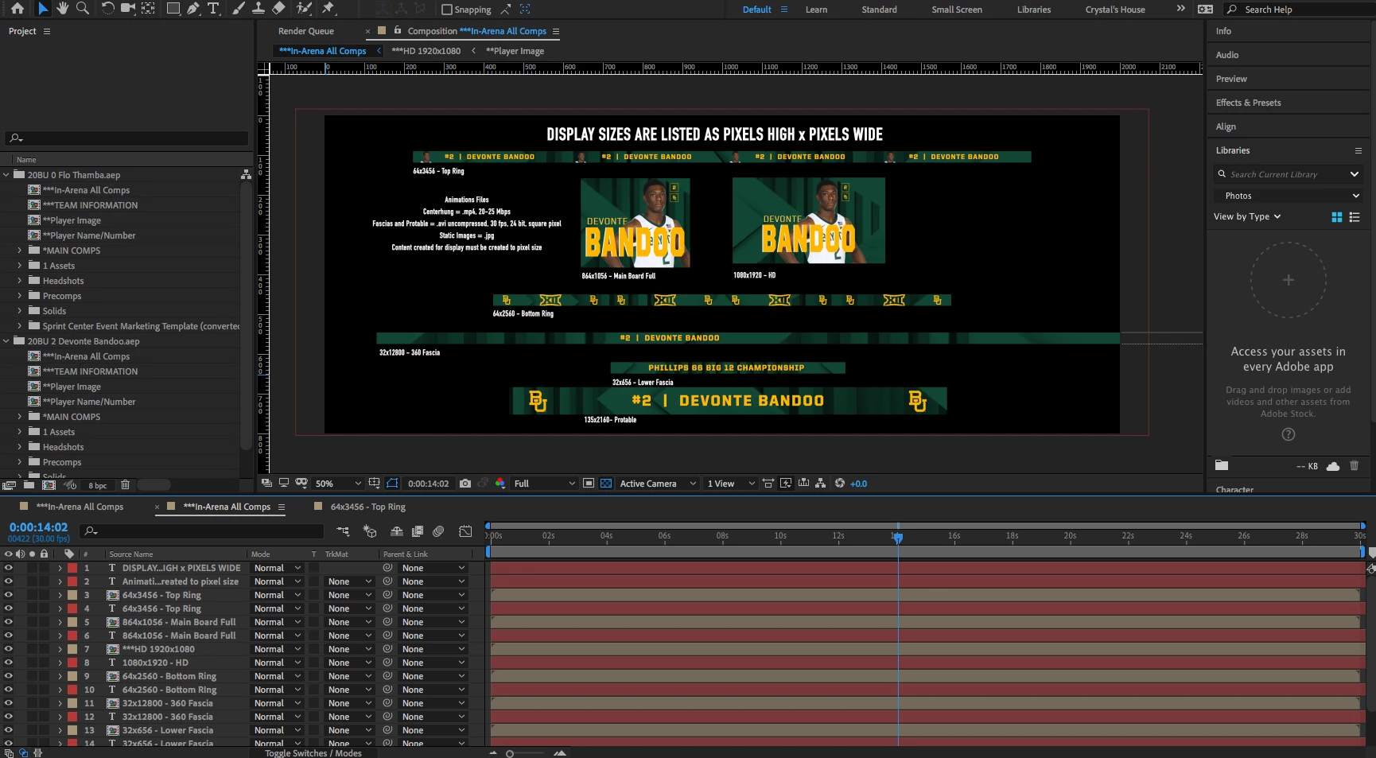This screenshot has height=758, width=1376.
Task: Open the 50% magnification dropdown
Action: coord(338,484)
